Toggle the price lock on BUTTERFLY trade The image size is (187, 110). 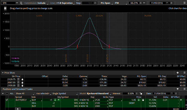pyautogui.click(x=143, y=100)
